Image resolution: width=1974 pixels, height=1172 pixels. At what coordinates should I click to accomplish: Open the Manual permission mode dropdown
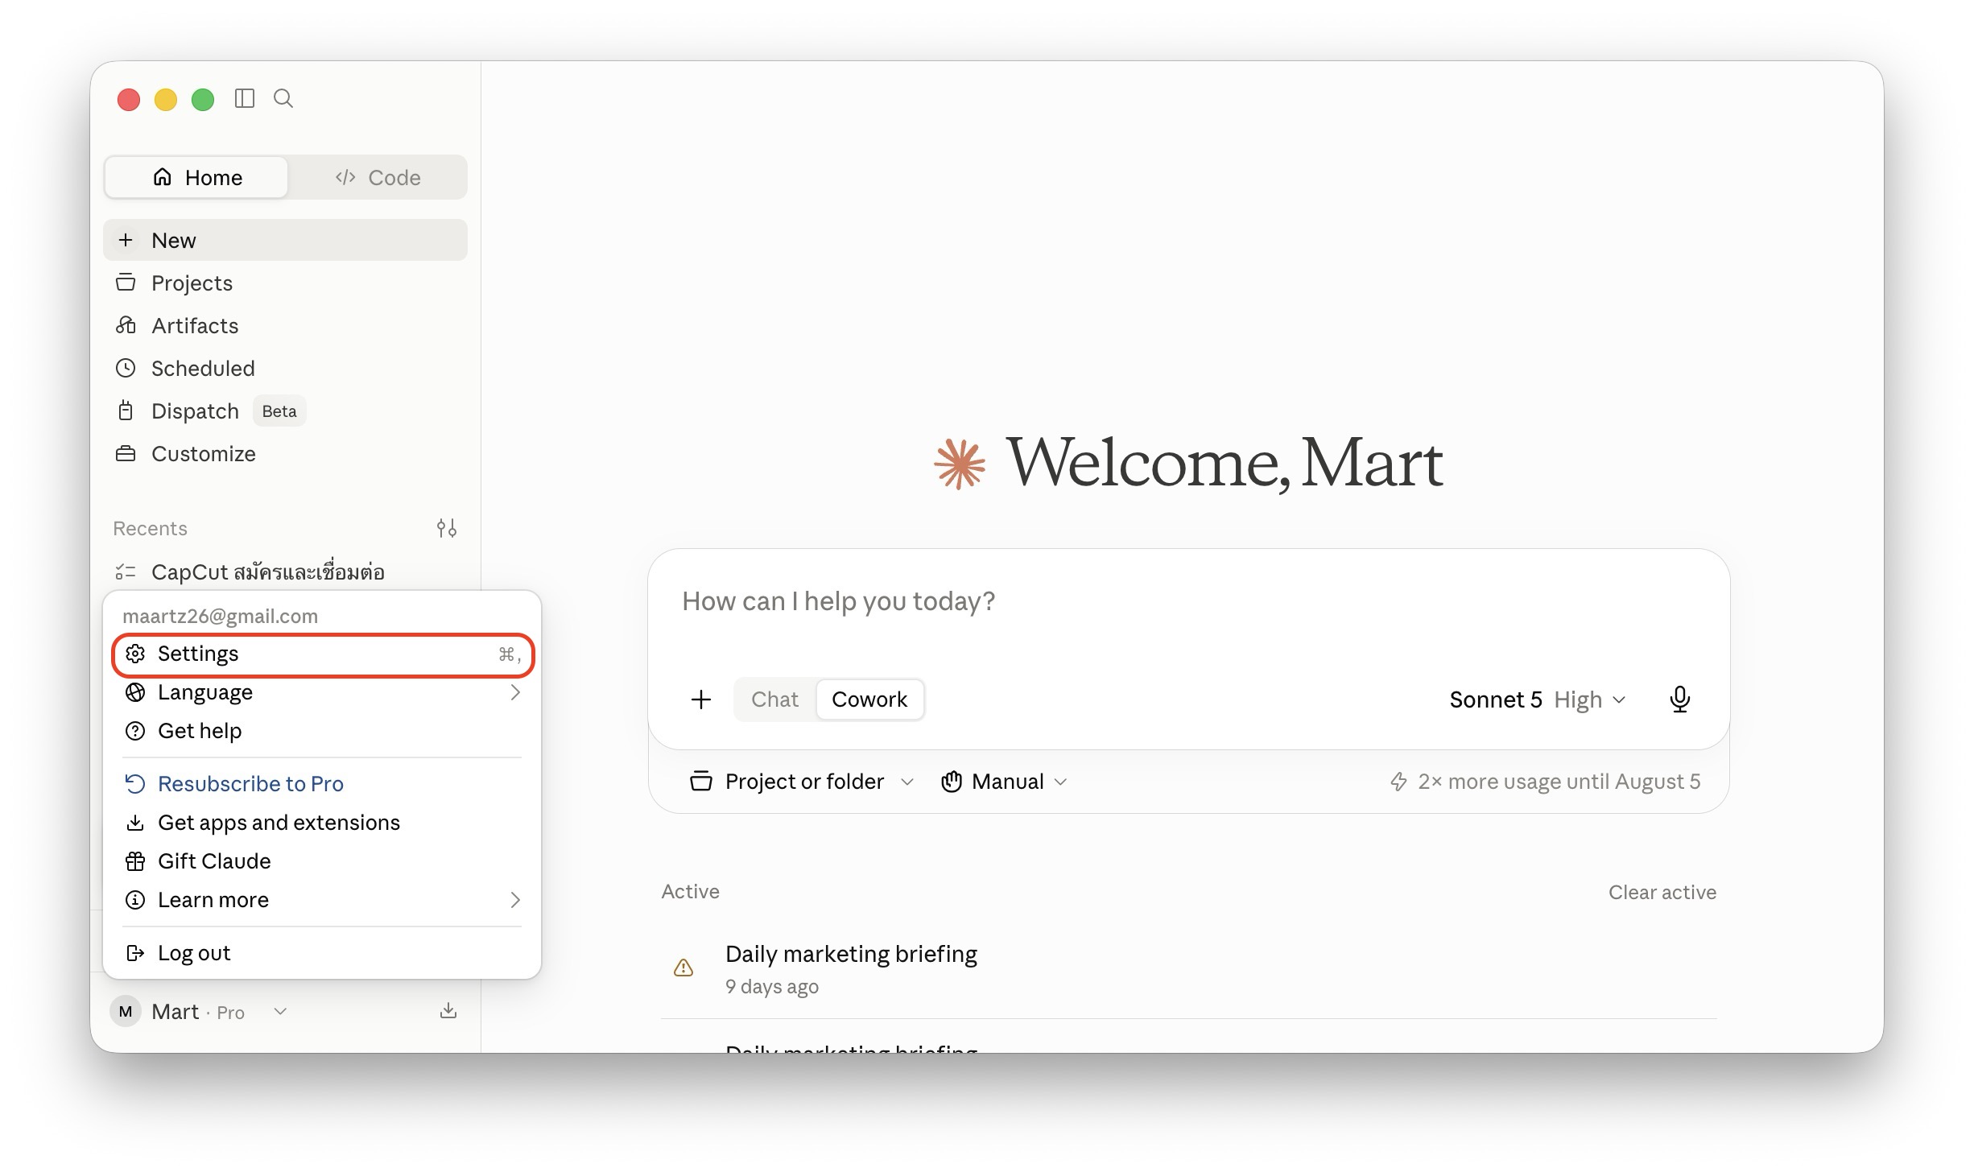click(x=1004, y=782)
